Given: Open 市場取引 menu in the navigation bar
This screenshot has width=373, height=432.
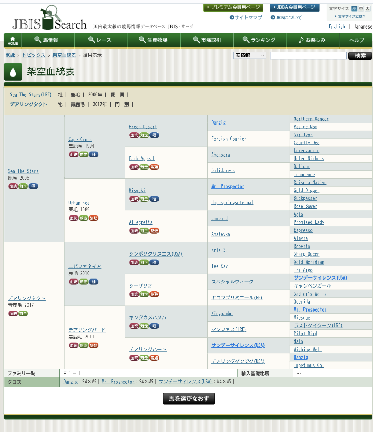Looking at the screenshot, I should [x=207, y=40].
